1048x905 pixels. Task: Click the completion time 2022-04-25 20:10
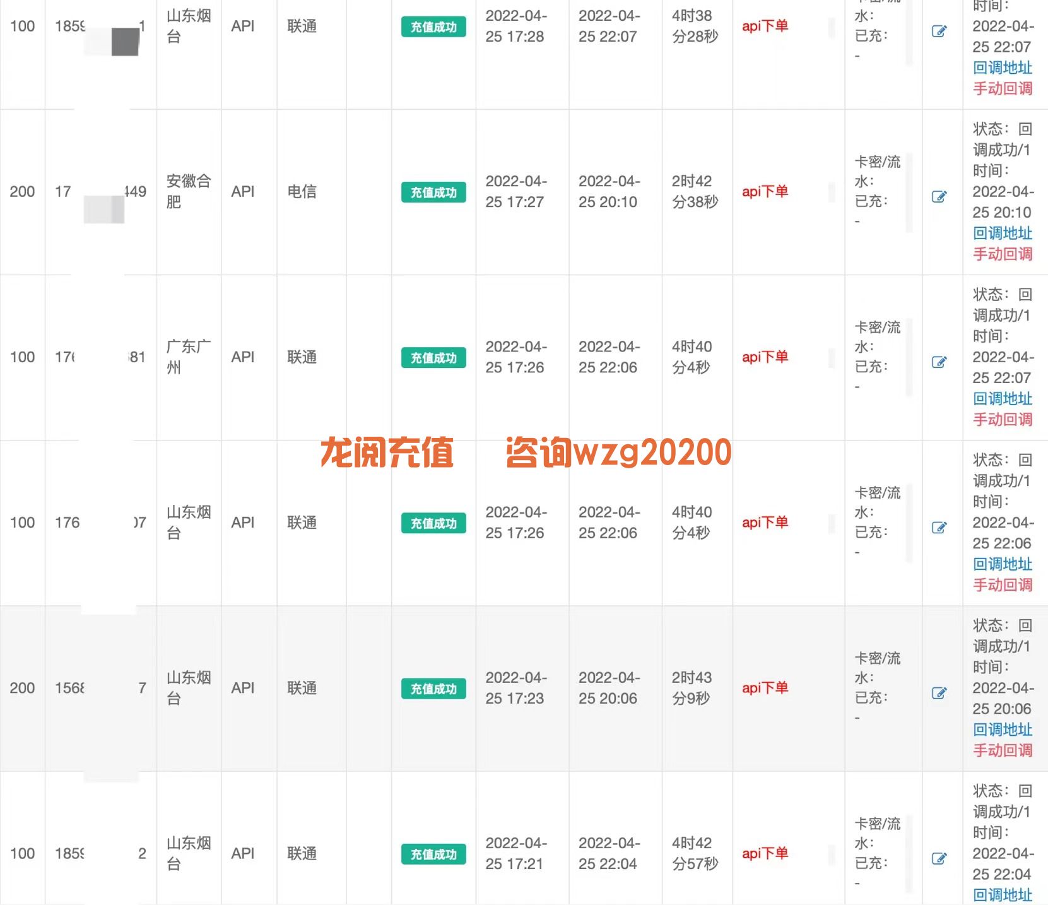[609, 191]
